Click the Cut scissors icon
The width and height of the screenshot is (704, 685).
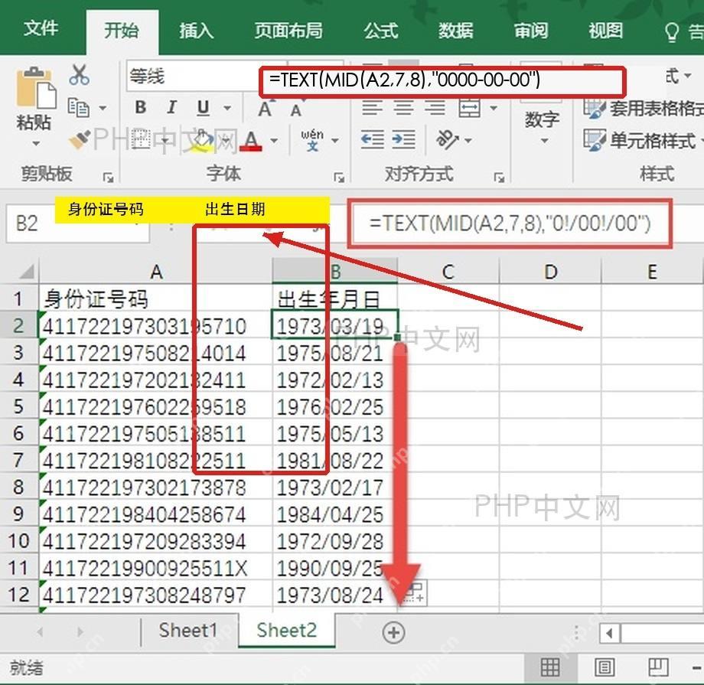80,74
